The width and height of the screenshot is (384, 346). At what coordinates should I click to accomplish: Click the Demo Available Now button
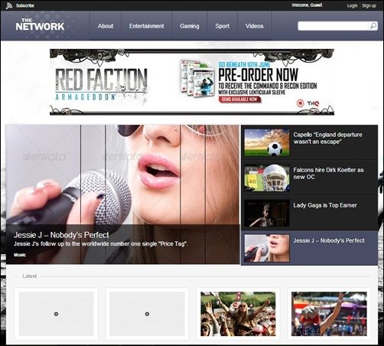(240, 100)
